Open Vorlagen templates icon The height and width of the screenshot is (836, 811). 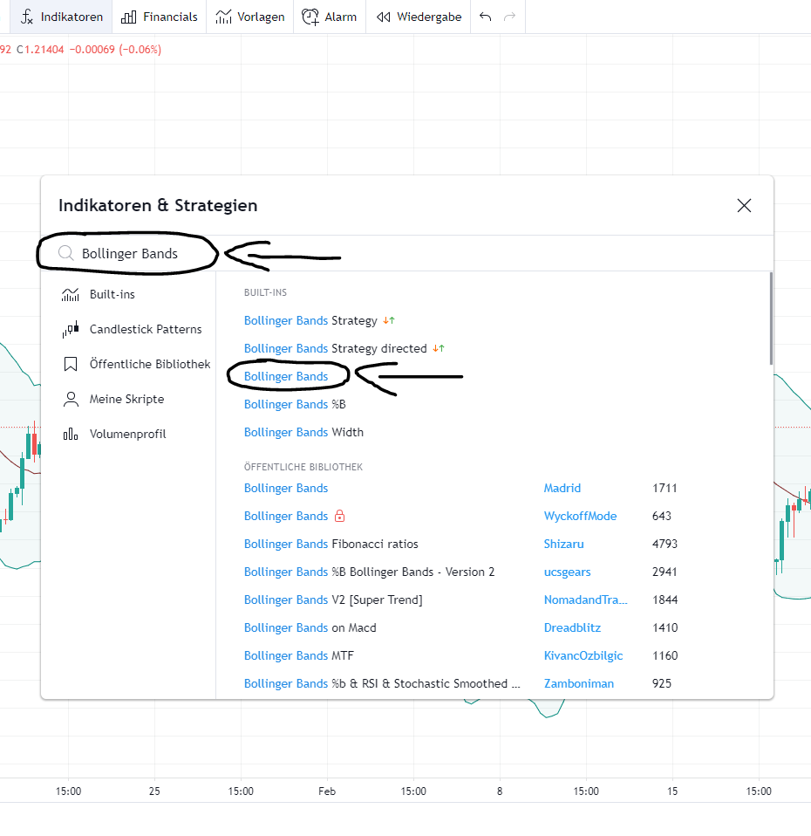coord(224,17)
